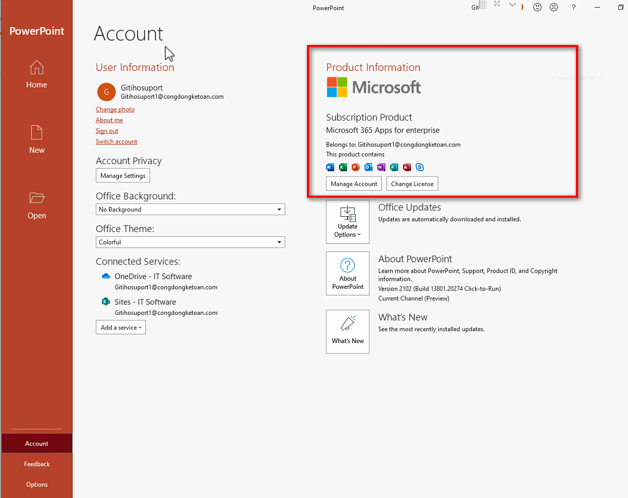Click the Current Channel (Preview) text

pyautogui.click(x=414, y=299)
